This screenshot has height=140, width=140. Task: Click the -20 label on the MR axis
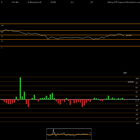[137, 106]
